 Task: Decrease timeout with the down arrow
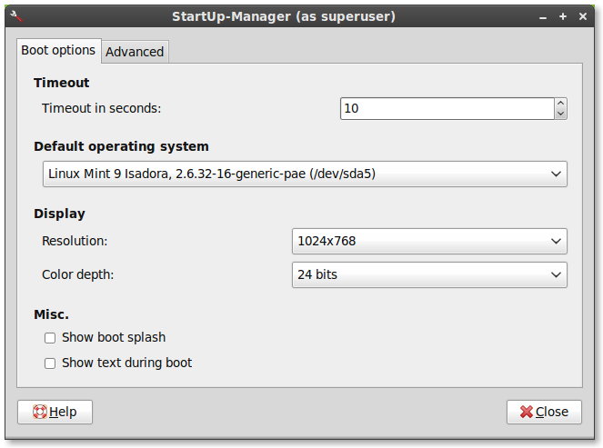click(560, 114)
